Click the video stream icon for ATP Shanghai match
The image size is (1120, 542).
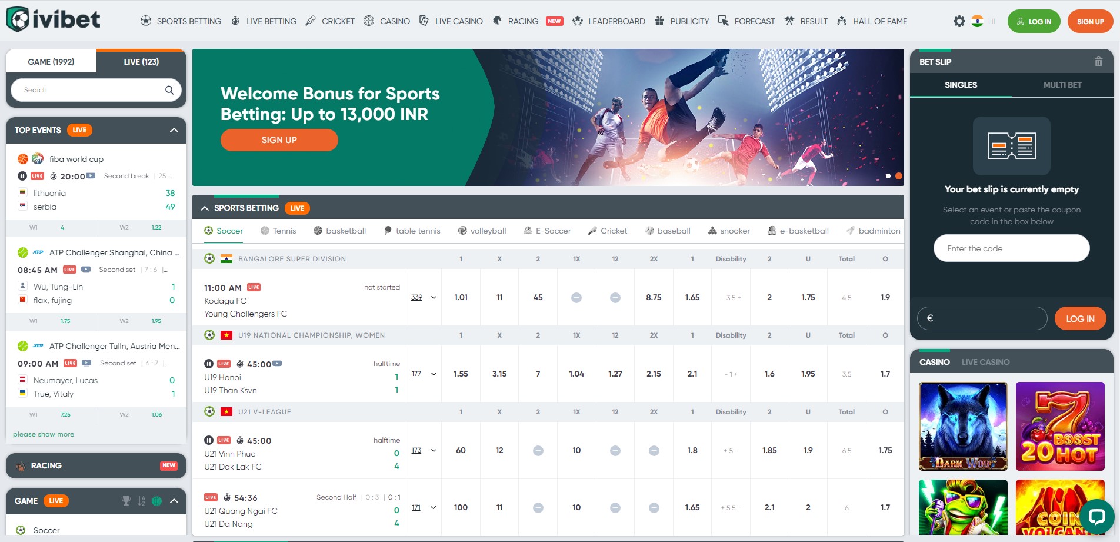tap(86, 270)
